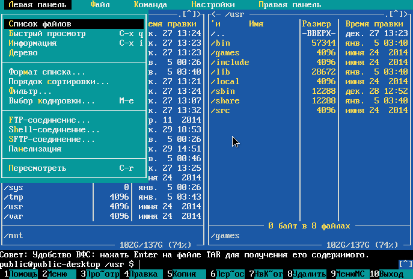Select /tmp directory in left panel
413x279 pixels.
point(14,197)
